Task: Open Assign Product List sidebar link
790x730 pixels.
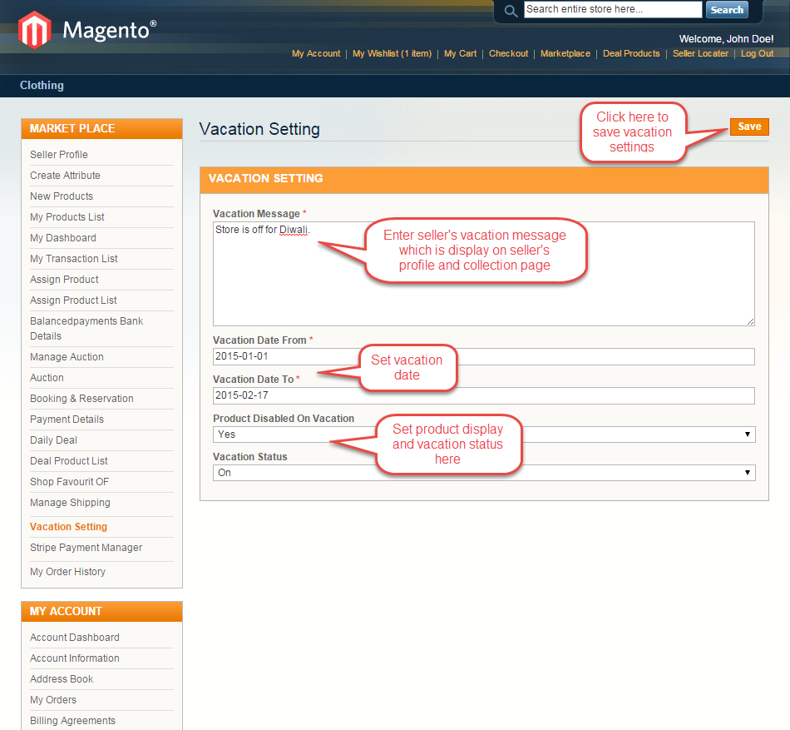Action: [73, 300]
